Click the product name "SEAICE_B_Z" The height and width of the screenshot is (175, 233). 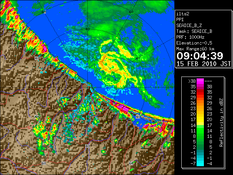[189, 26]
